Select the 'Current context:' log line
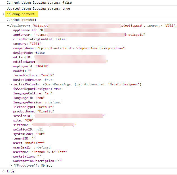 [21, 20]
